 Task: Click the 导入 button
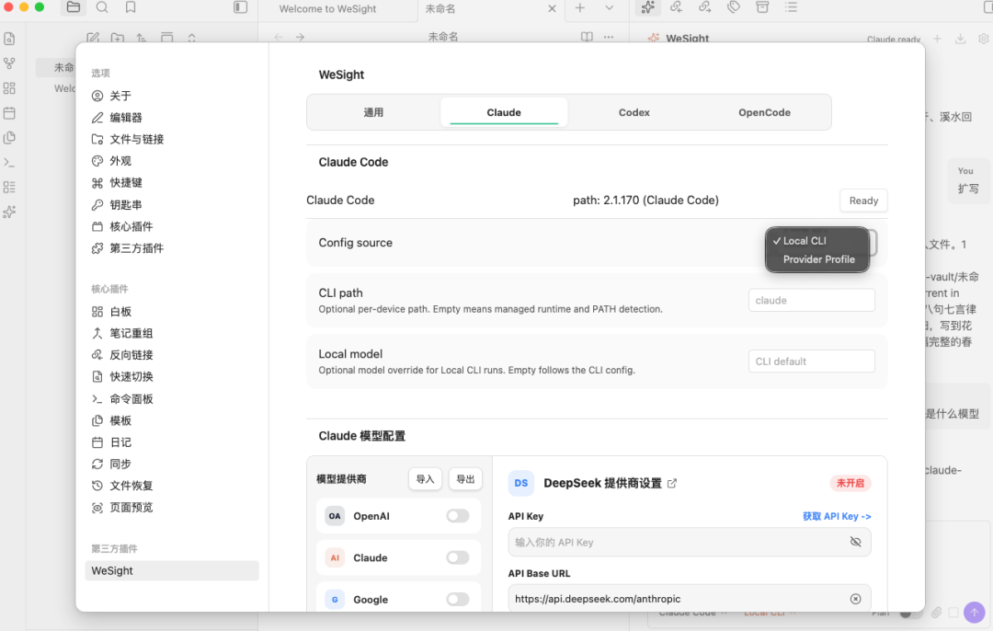tap(425, 479)
